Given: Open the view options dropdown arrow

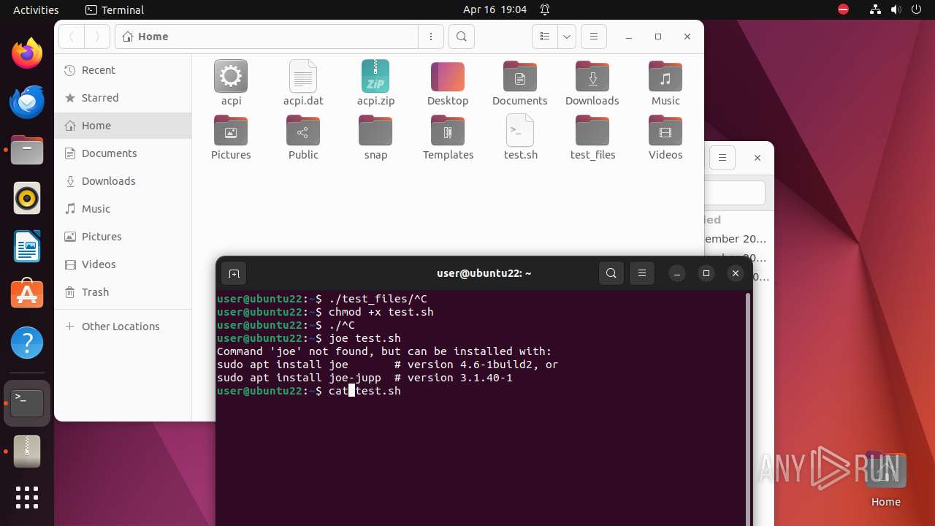Looking at the screenshot, I should click(x=567, y=37).
